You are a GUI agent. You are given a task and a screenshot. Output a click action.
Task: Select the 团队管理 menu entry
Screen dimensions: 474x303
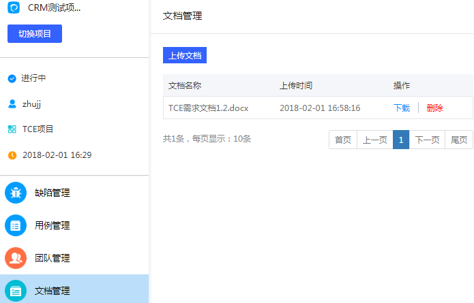(x=53, y=258)
